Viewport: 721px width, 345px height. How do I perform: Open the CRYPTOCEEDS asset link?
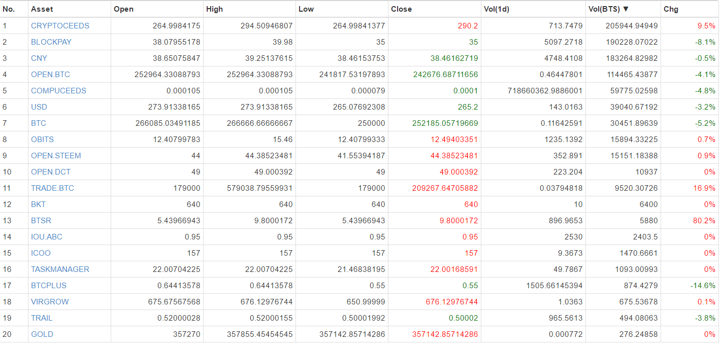[60, 26]
